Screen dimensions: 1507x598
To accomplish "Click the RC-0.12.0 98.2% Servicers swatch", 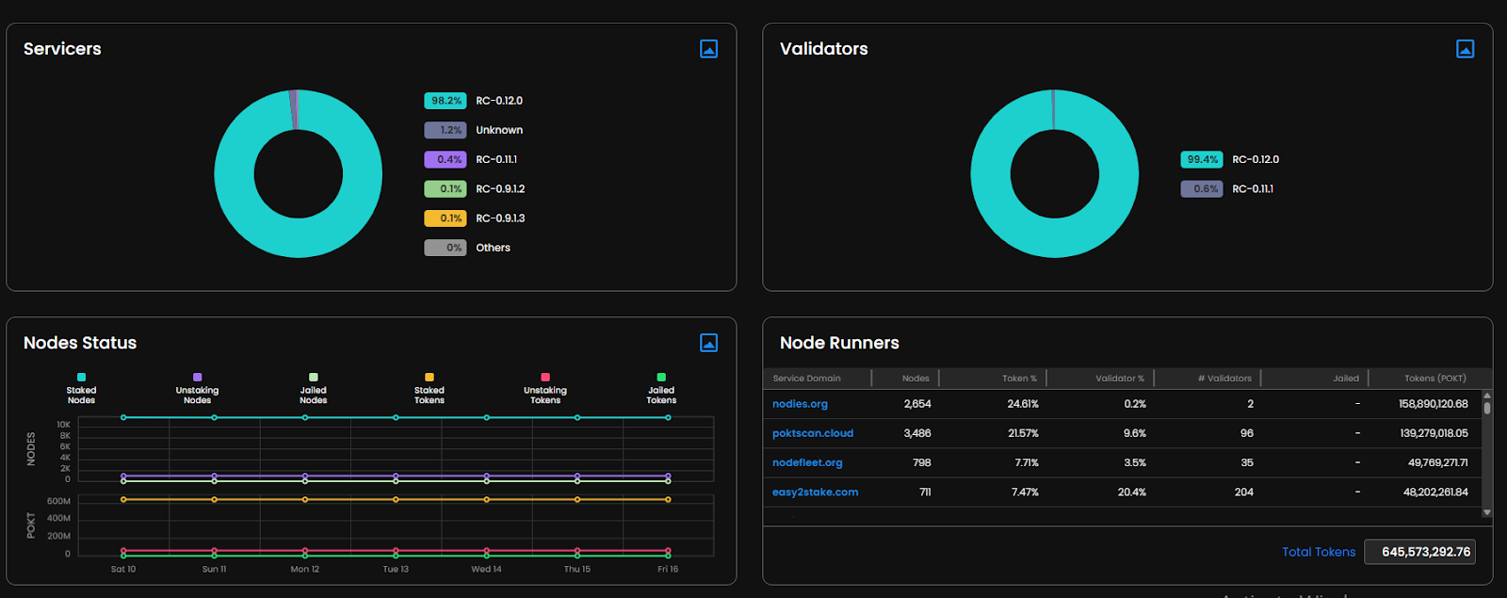I will (446, 101).
